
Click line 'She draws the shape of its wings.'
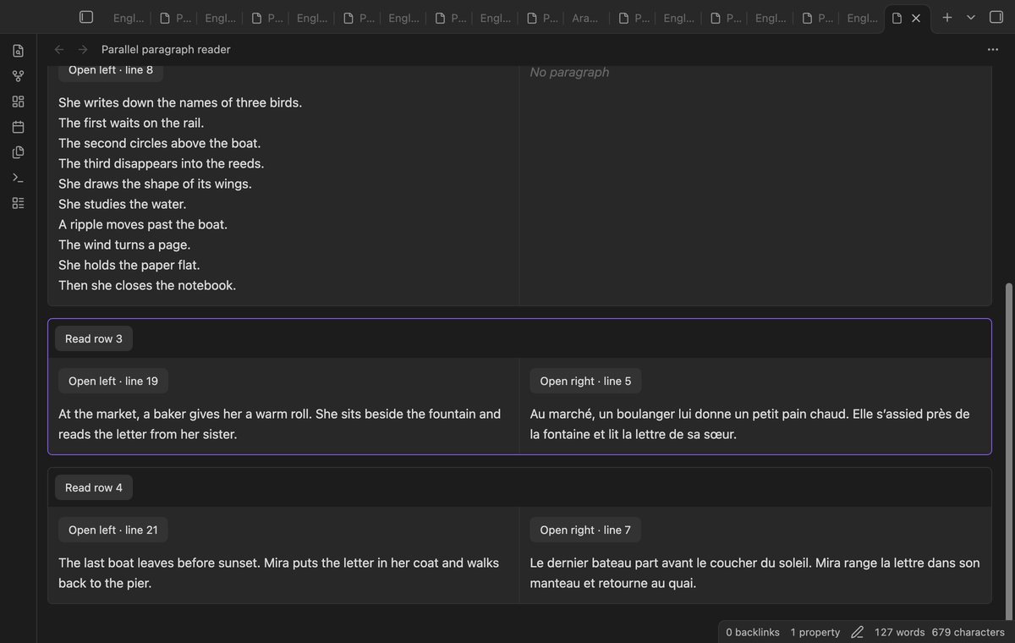(155, 184)
